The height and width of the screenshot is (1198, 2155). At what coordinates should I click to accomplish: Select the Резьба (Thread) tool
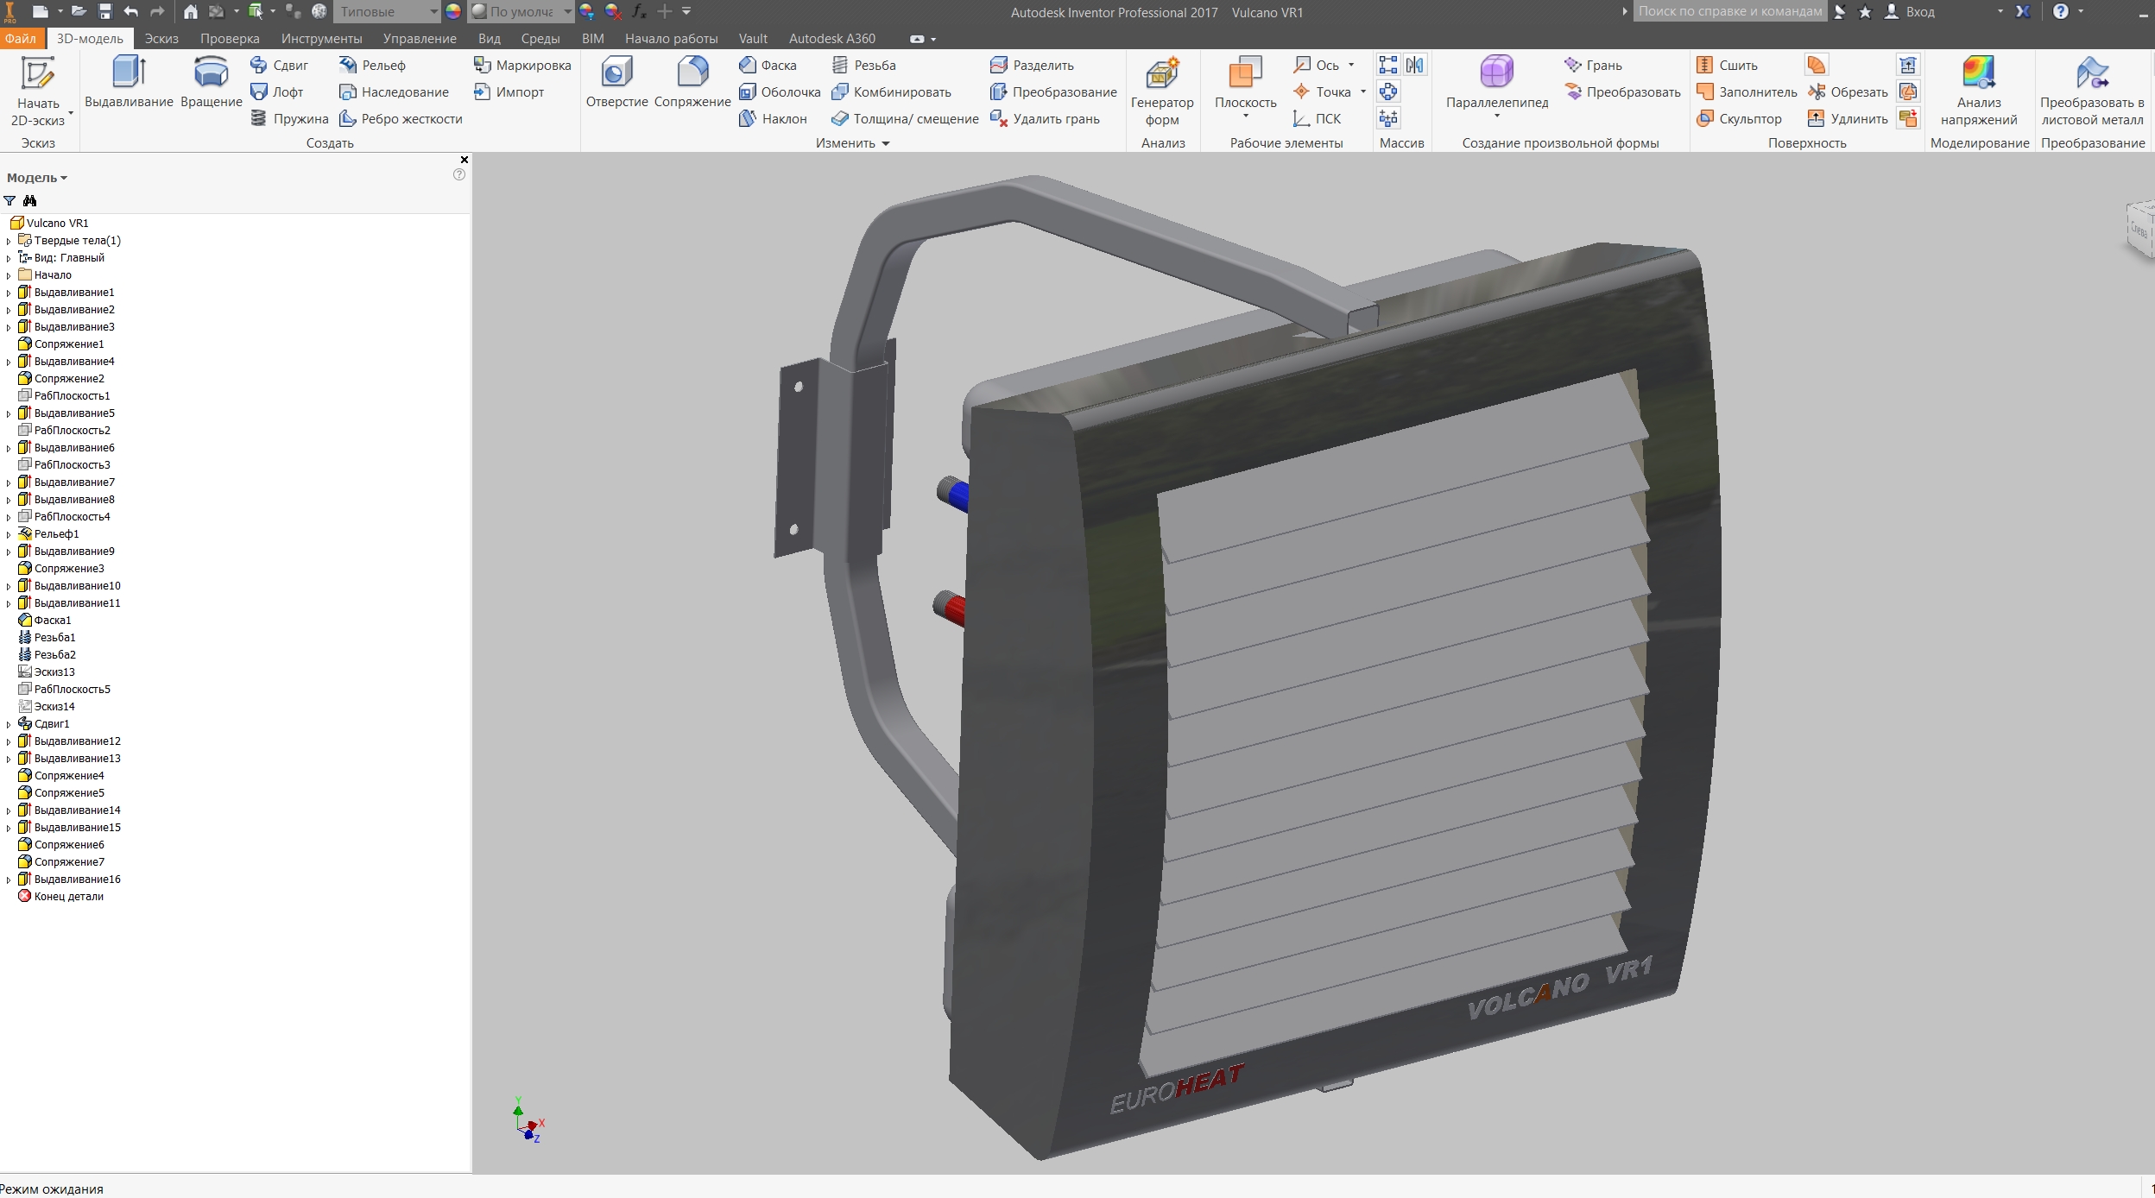pyautogui.click(x=863, y=65)
